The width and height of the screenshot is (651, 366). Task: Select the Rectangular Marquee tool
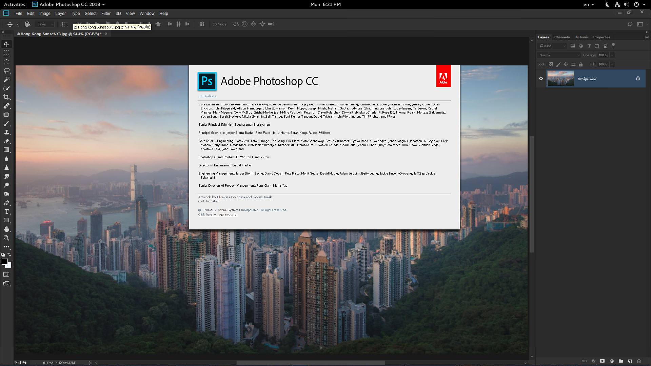(6, 53)
